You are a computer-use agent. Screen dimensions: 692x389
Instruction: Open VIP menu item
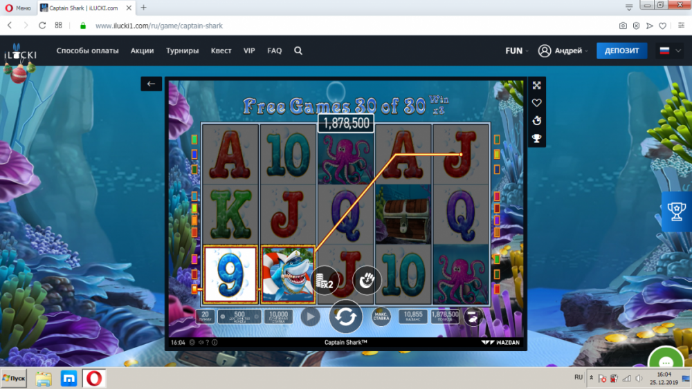249,50
